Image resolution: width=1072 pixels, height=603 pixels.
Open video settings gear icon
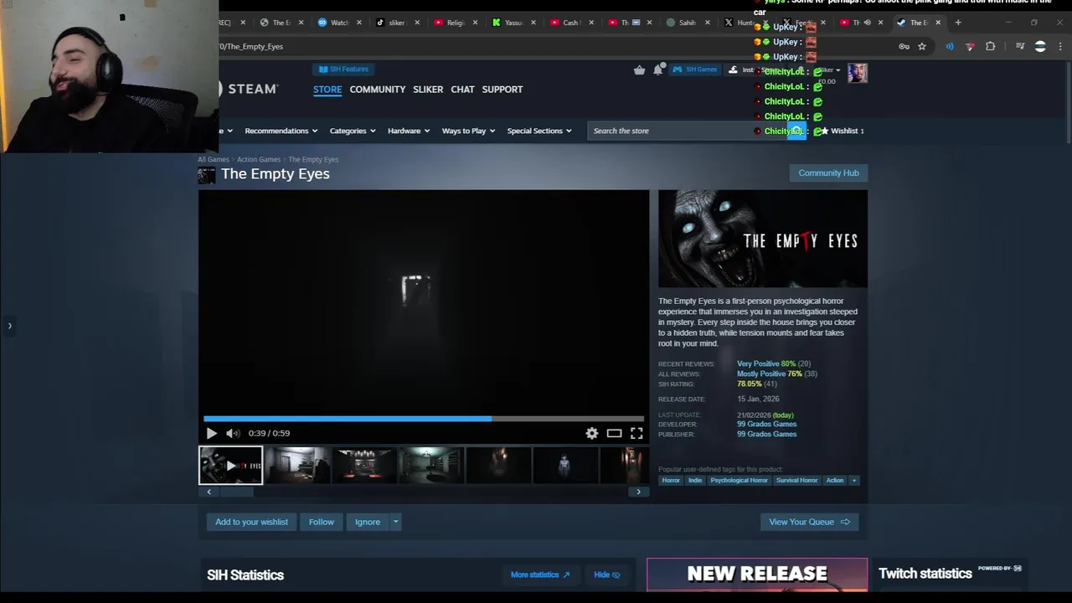tap(592, 433)
